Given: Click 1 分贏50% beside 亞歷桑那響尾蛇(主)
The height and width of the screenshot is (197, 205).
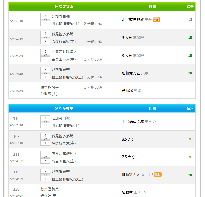Looking at the screenshot, I should 93,77.
